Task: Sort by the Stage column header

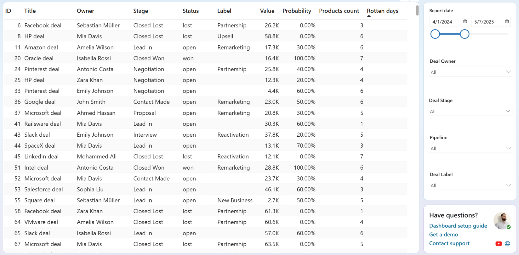Action: click(140, 11)
